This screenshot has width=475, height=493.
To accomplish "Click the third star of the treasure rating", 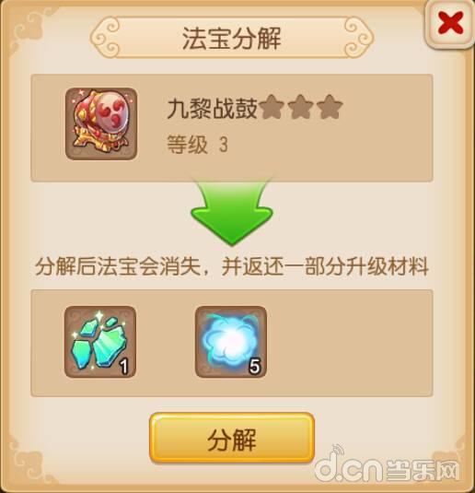I will (x=330, y=108).
